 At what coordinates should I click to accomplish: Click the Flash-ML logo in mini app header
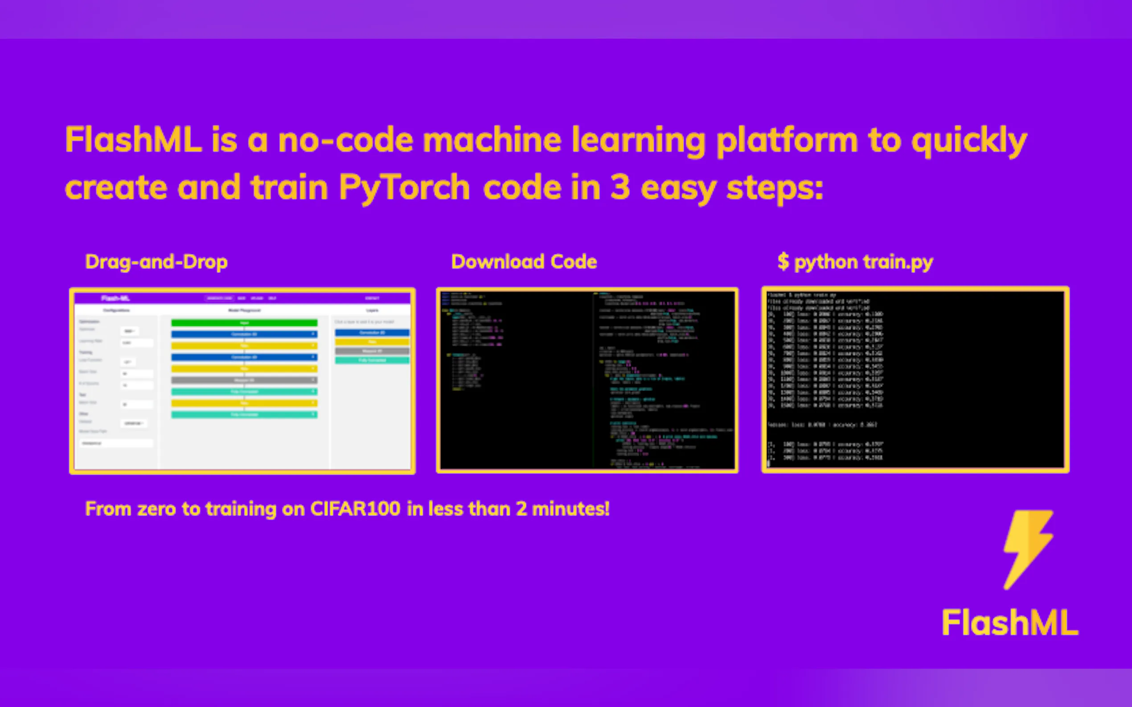[115, 298]
